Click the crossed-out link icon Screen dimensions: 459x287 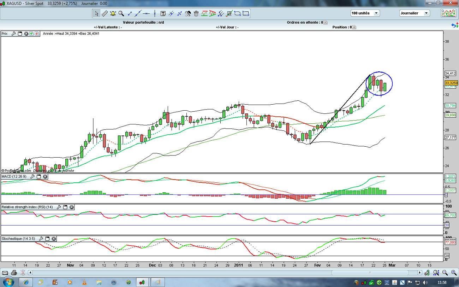[x=23, y=273]
